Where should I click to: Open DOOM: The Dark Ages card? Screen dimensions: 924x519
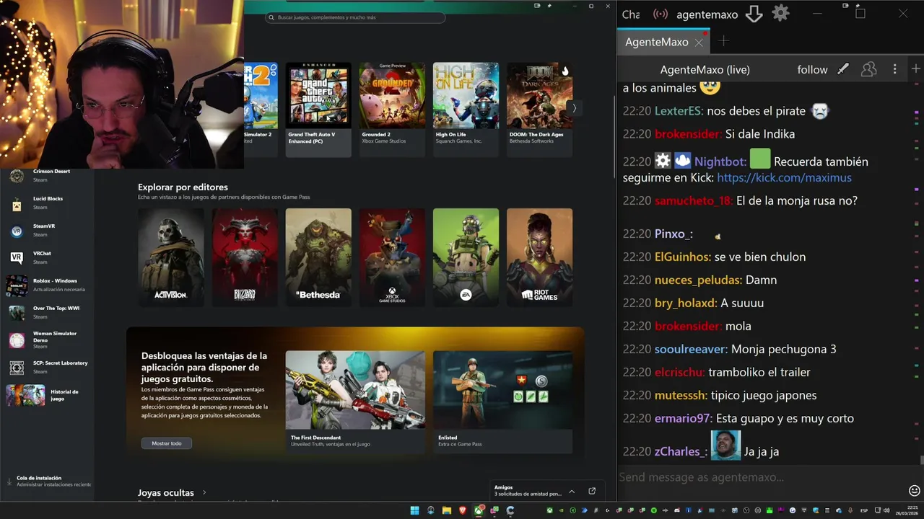[x=539, y=110]
